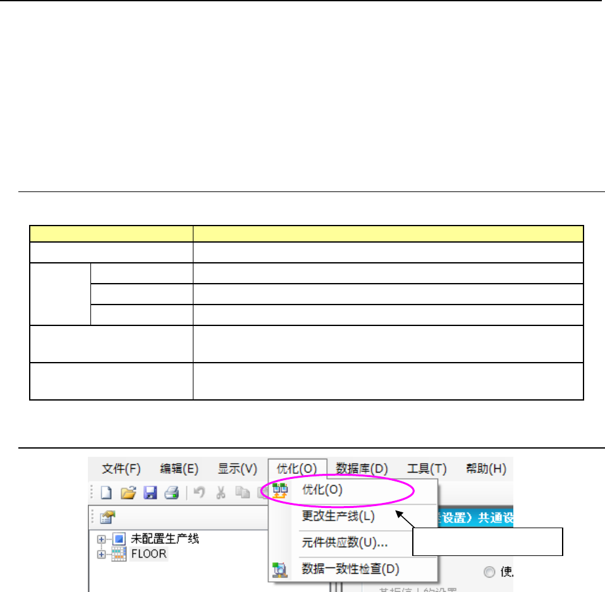Click the Cut scissors icon

click(221, 493)
